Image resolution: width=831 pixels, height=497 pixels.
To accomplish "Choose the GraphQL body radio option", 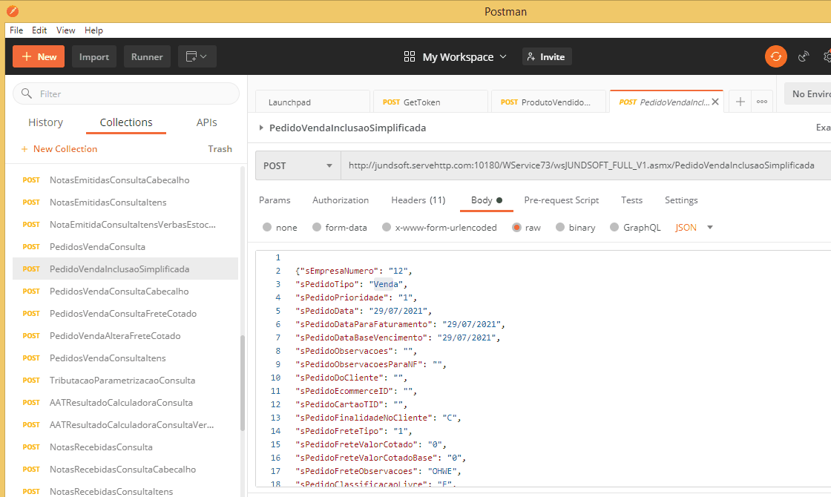I will click(x=614, y=228).
